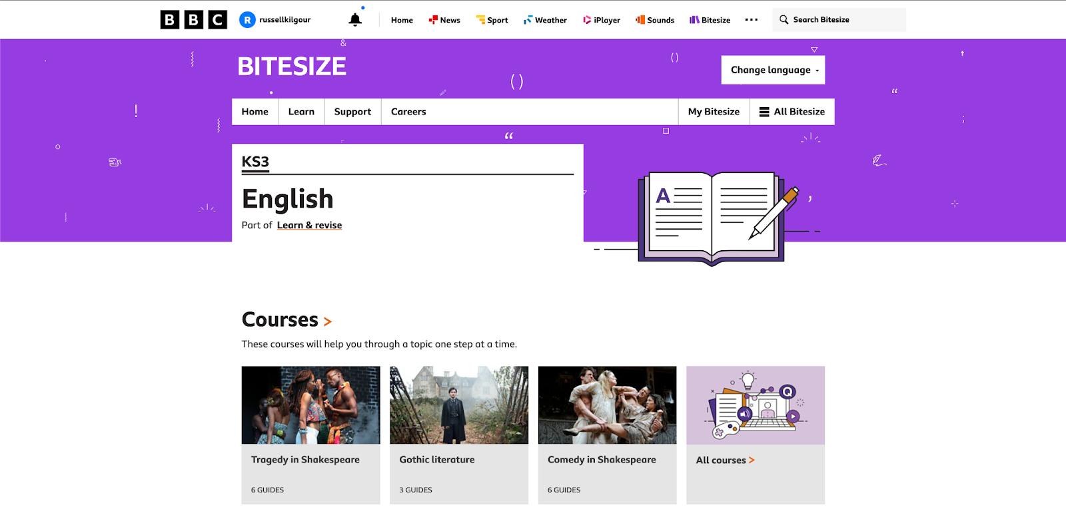Expand the Change language dropdown
The height and width of the screenshot is (531, 1066).
(x=773, y=70)
